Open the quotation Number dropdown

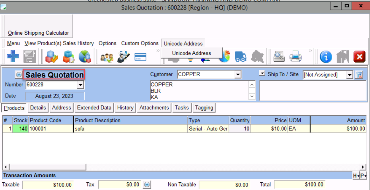point(80,85)
